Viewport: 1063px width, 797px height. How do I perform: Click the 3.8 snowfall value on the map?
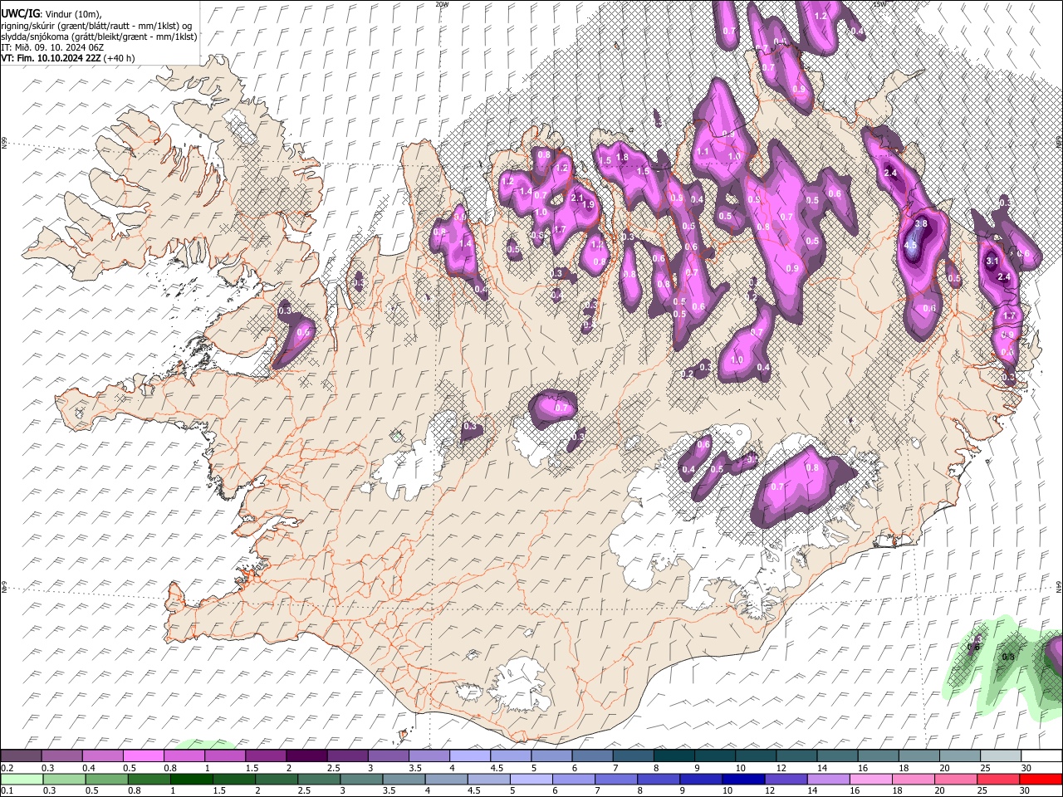(921, 224)
